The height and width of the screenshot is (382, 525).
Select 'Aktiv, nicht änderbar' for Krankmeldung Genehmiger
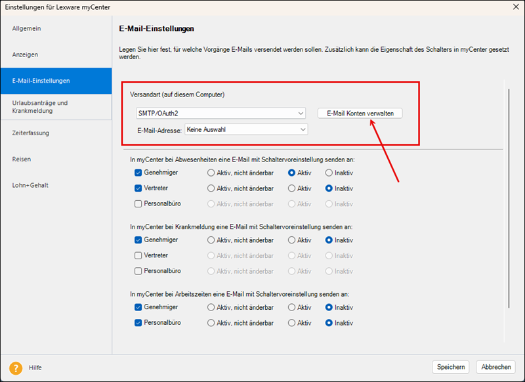[211, 240]
